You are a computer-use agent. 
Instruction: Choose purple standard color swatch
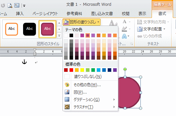coord(115,70)
